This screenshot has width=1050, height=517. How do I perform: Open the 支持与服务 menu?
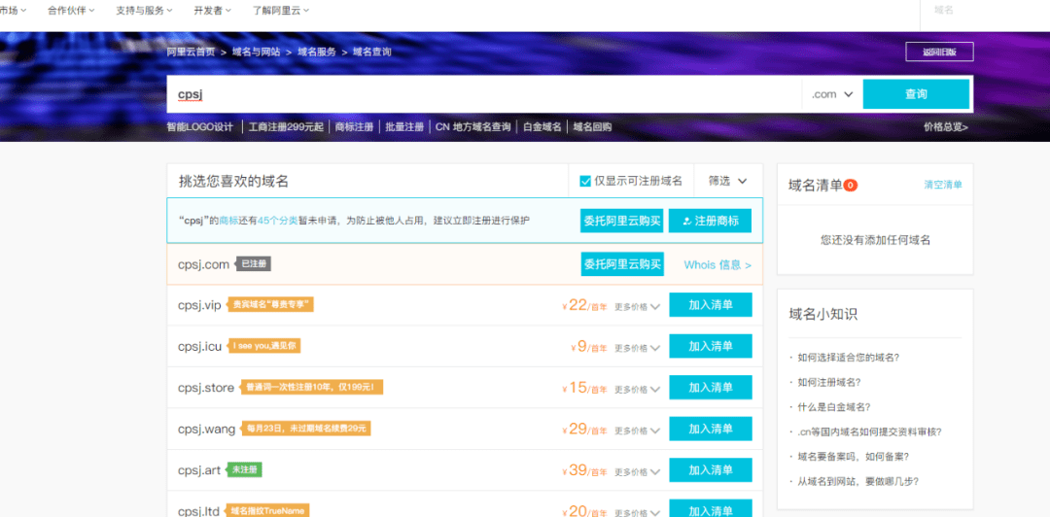[144, 11]
